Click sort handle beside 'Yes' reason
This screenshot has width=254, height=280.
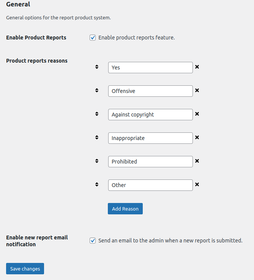point(97,67)
